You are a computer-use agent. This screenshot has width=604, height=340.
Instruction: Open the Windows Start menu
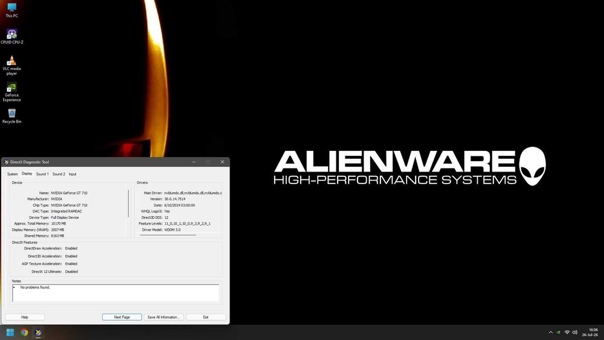(x=10, y=332)
